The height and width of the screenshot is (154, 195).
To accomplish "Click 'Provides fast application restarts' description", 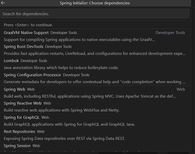I will (94, 54).
